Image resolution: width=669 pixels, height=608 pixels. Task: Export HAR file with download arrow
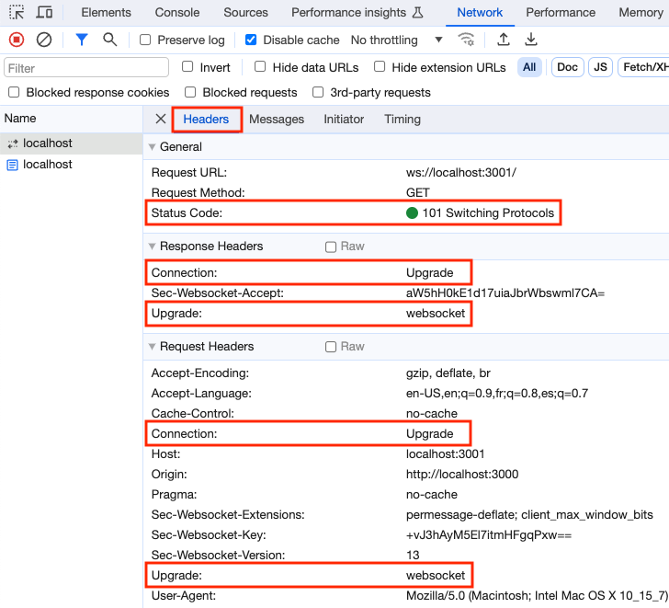531,40
